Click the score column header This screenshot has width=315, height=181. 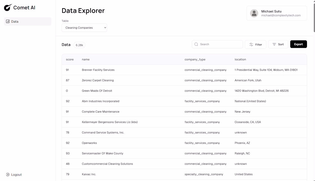tap(70, 60)
